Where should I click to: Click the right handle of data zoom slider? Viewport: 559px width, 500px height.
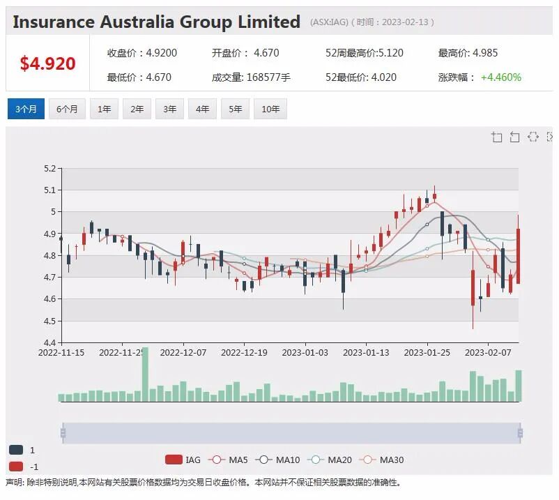[520, 433]
